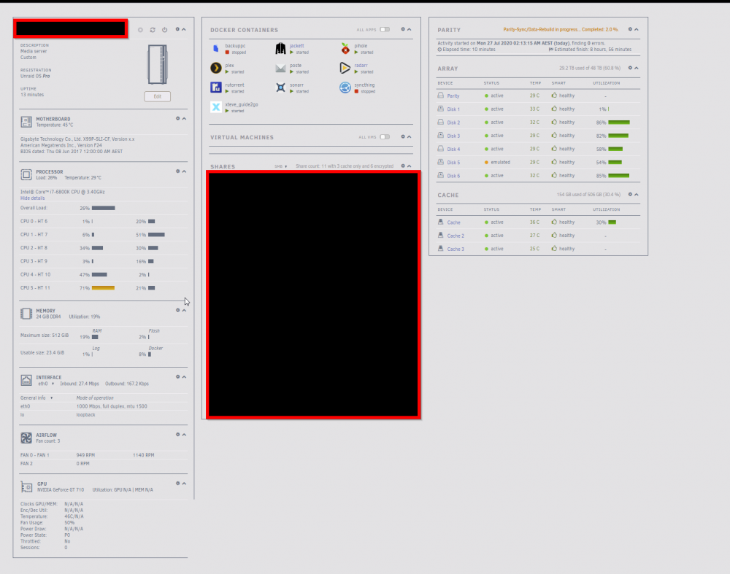
Task: Click the power button in server header
Action: 165,30
